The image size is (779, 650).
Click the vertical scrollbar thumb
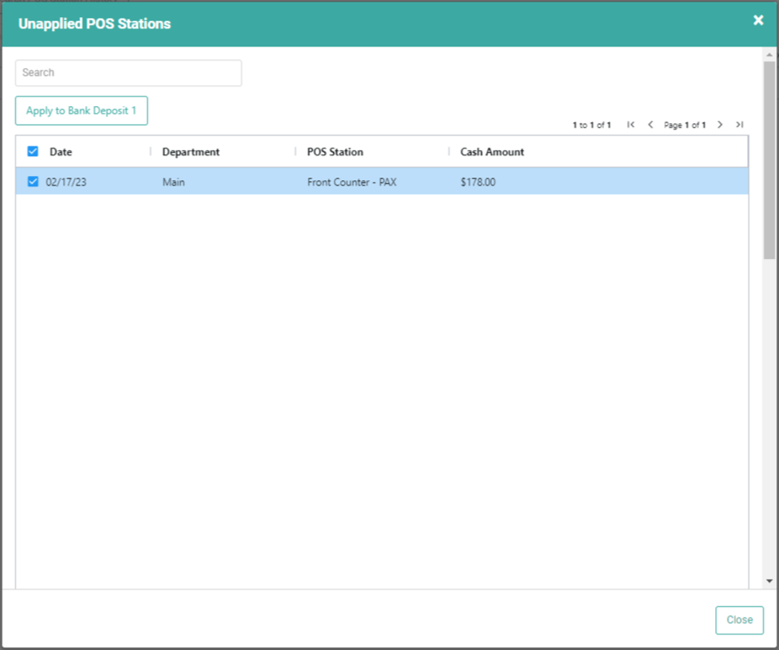click(x=769, y=160)
